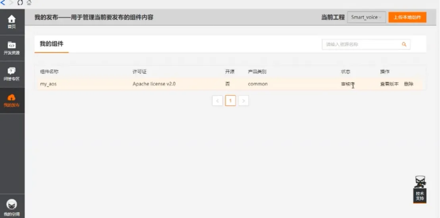Click the common product category cell
440x218 pixels.
pyautogui.click(x=258, y=84)
